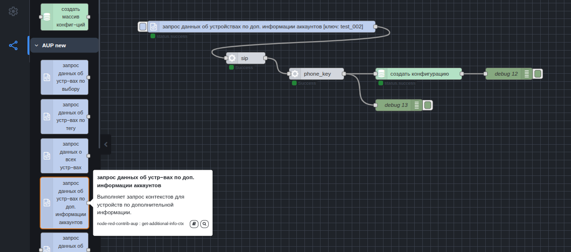Click code-file icon on 'о всех устр-вах' palette node

click(47, 156)
